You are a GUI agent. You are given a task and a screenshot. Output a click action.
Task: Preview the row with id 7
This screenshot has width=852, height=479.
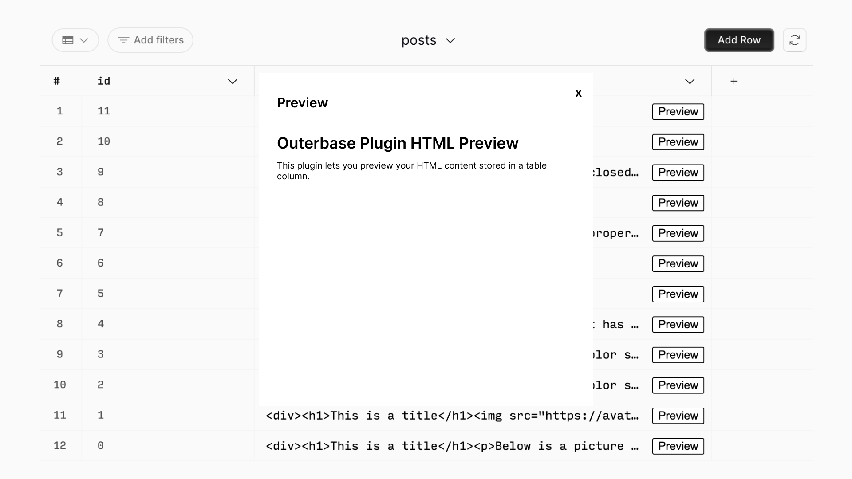coord(678,233)
